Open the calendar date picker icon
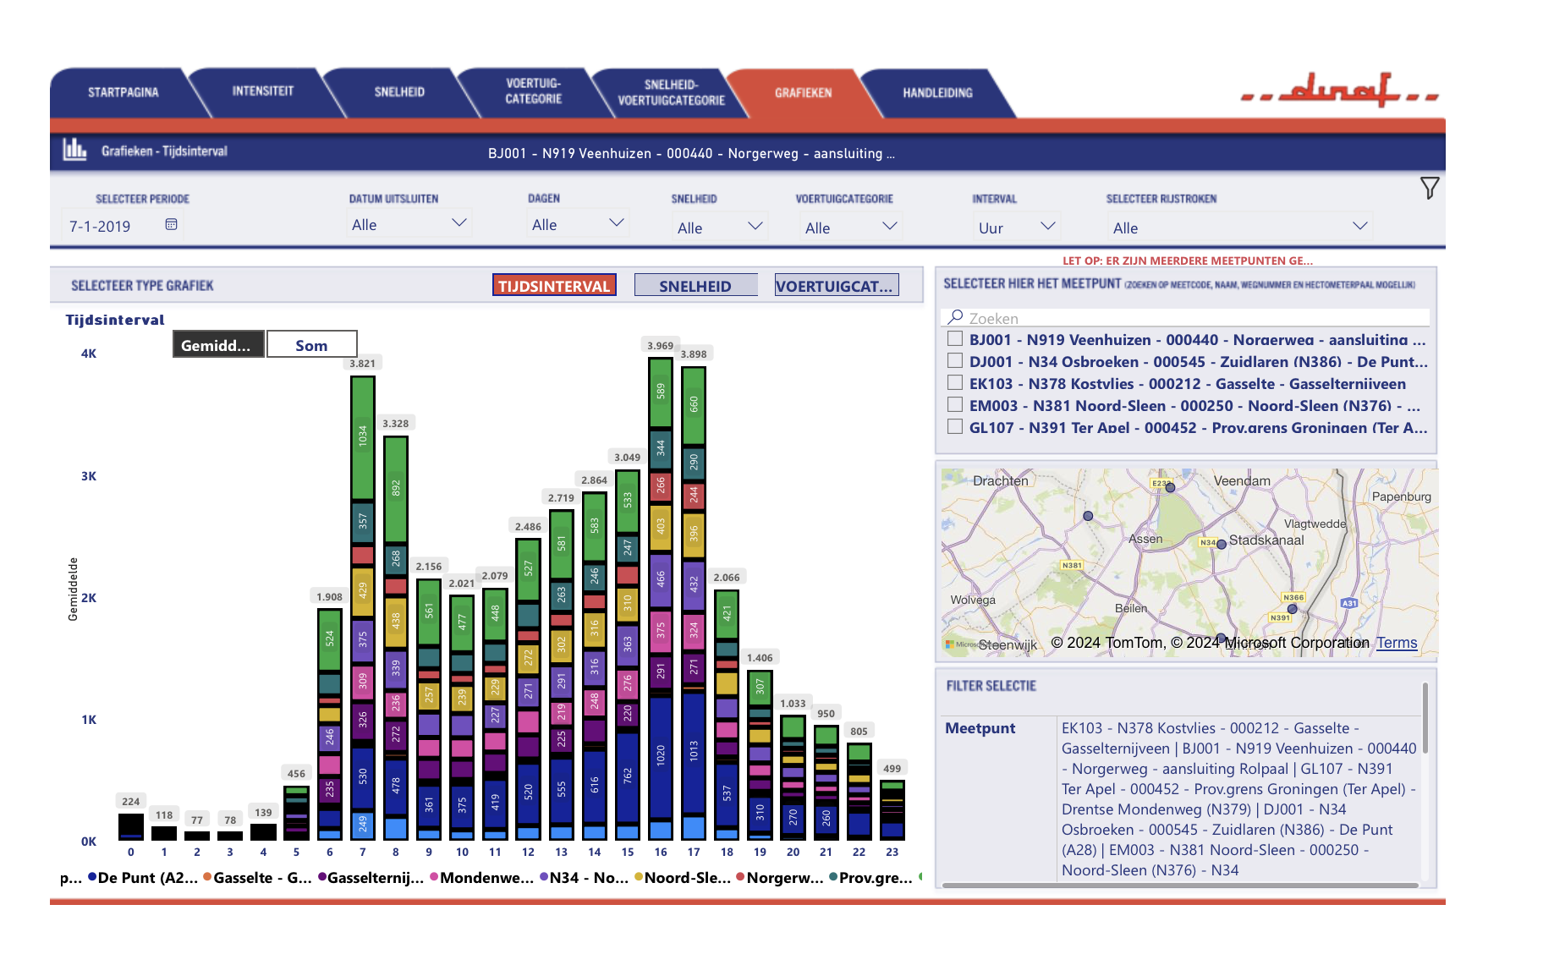1565x976 pixels. point(171,224)
